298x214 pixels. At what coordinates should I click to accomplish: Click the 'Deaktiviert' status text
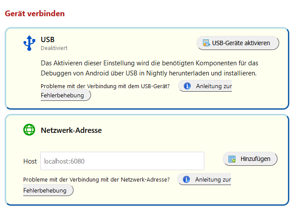(x=54, y=48)
